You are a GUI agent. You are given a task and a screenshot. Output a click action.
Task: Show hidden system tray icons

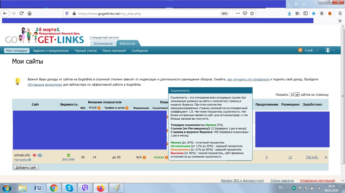[288, 188]
